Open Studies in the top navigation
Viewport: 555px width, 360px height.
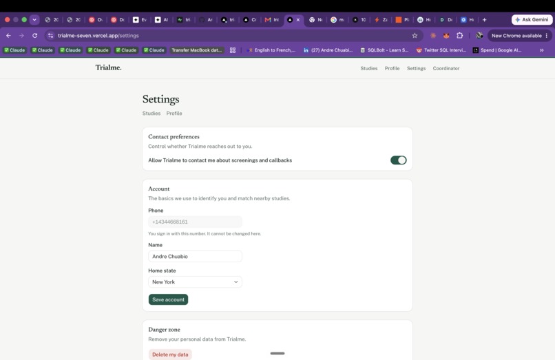(369, 68)
